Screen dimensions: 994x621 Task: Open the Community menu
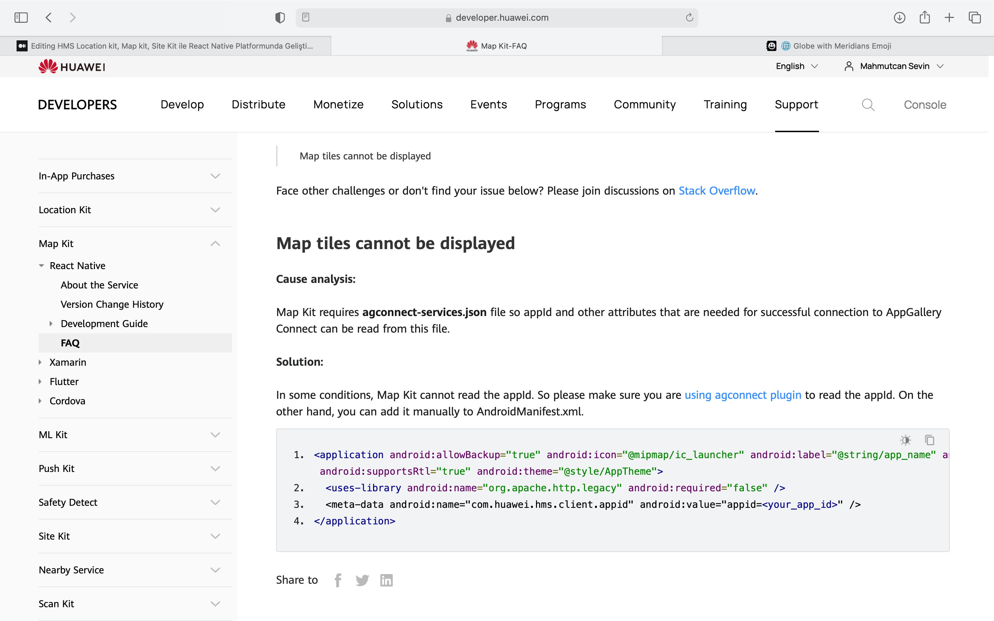(644, 105)
